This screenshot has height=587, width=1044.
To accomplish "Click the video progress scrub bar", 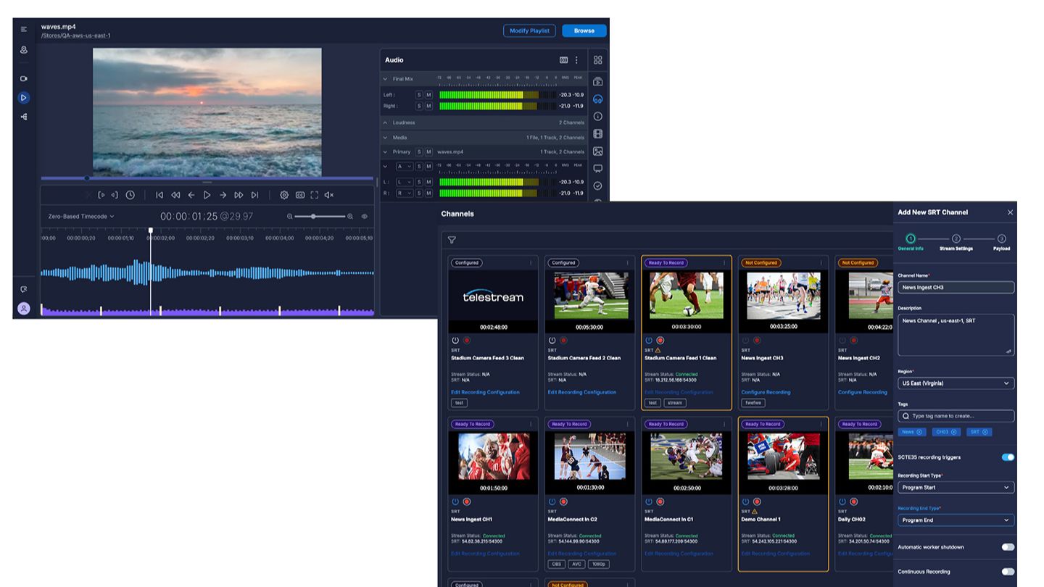I will [207, 178].
